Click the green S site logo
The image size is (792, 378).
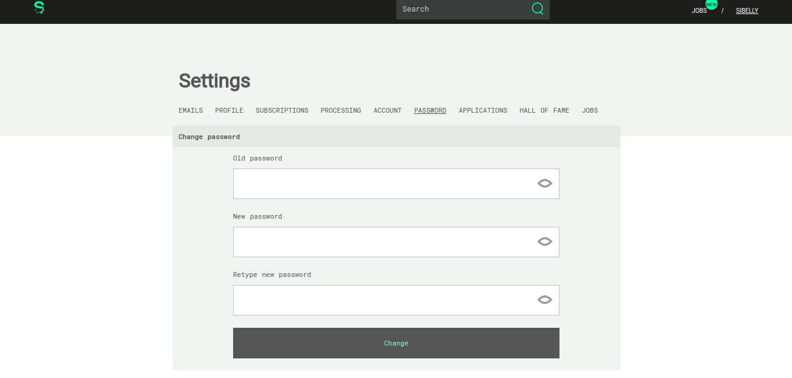[x=39, y=8]
